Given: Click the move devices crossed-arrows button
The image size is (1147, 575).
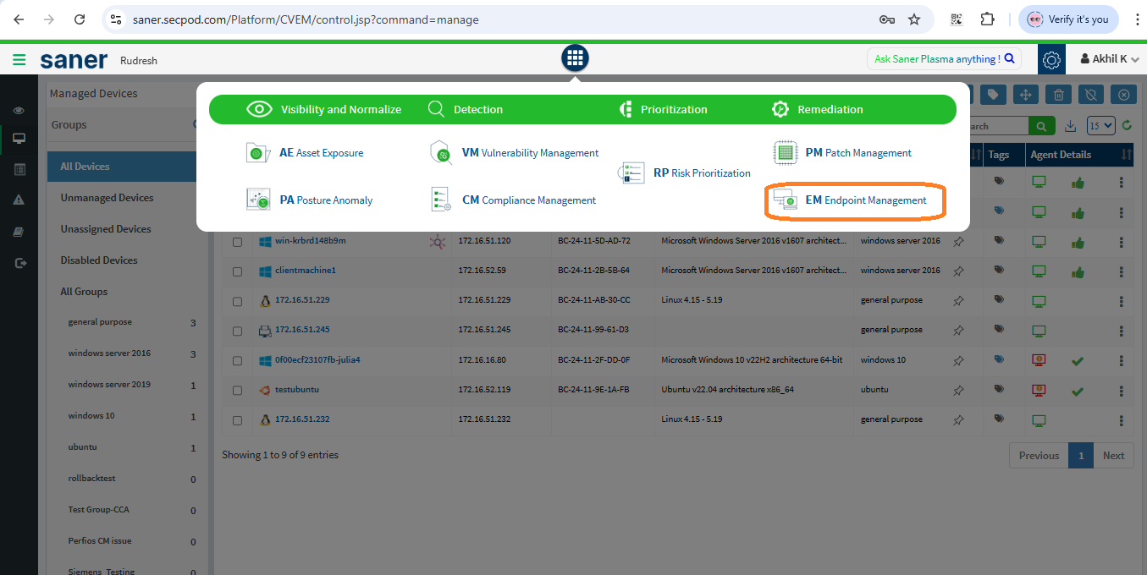Looking at the screenshot, I should tap(1026, 95).
